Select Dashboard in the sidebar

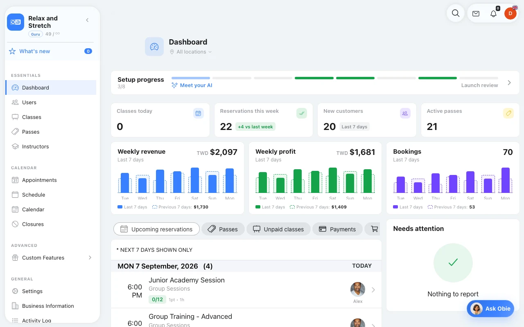click(x=51, y=87)
